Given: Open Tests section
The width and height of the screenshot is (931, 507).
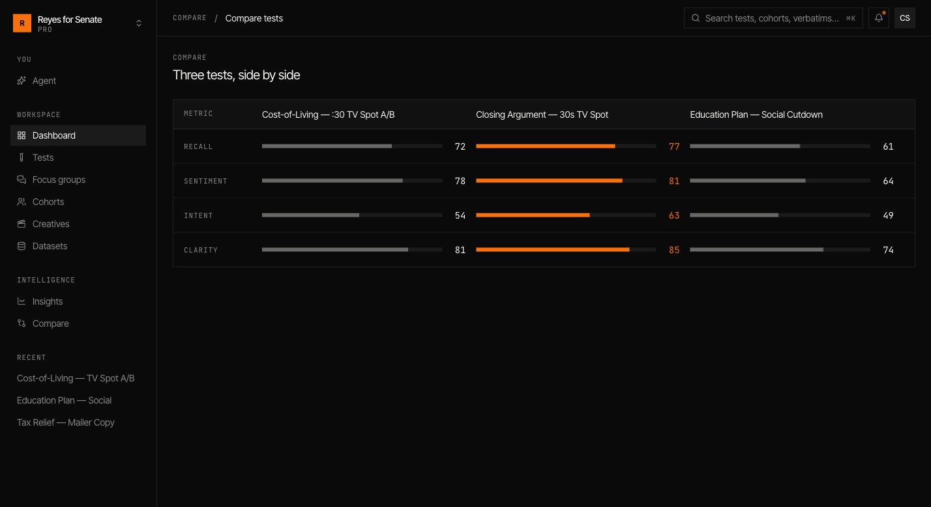Looking at the screenshot, I should (x=78, y=158).
